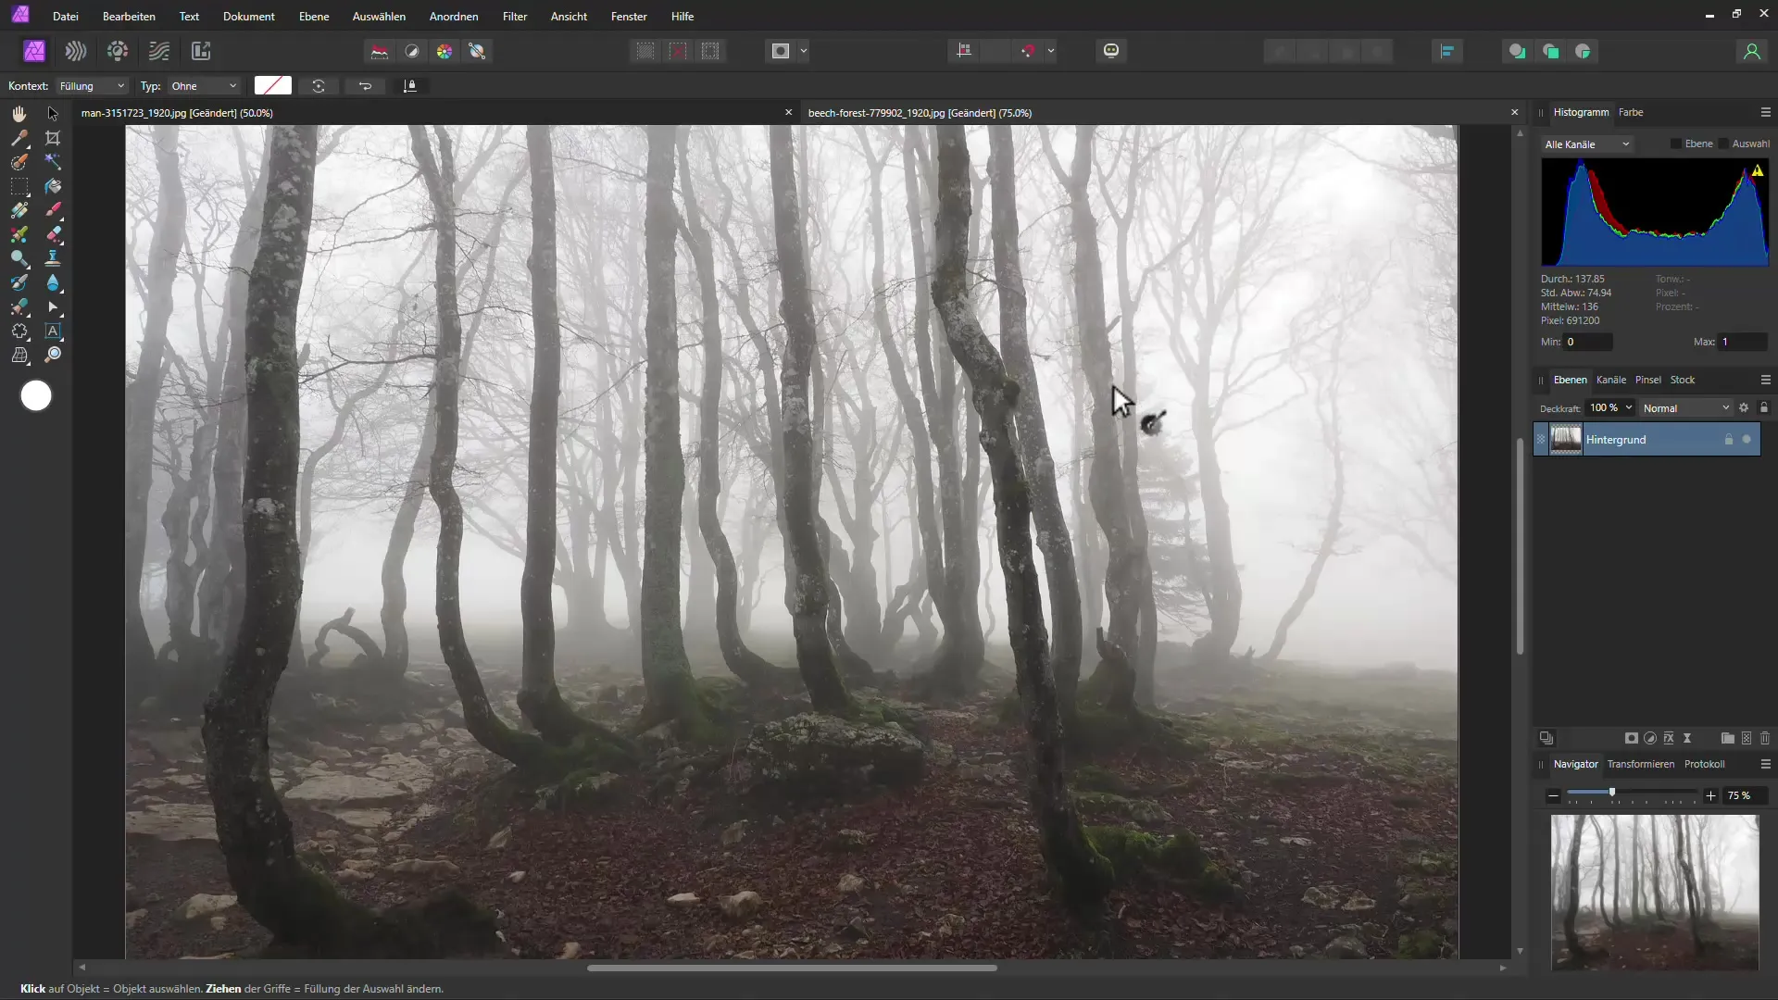Image resolution: width=1778 pixels, height=1000 pixels.
Task: Add a mask layer in Layers panel
Action: (x=1632, y=738)
